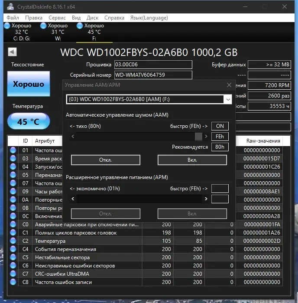The width and height of the screenshot is (298, 303).
Task: Select the W: drive status orb
Action: [x=43, y=26]
